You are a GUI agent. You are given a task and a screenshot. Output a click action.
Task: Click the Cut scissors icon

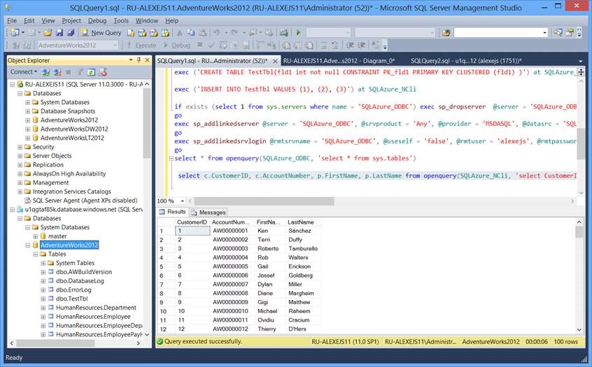(x=180, y=33)
